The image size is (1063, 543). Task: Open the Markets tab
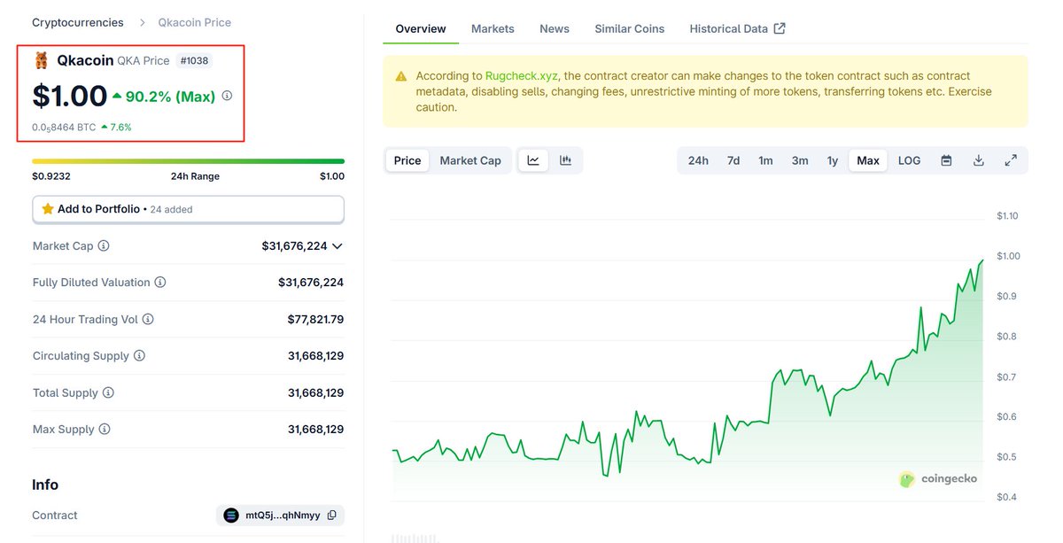(x=493, y=28)
